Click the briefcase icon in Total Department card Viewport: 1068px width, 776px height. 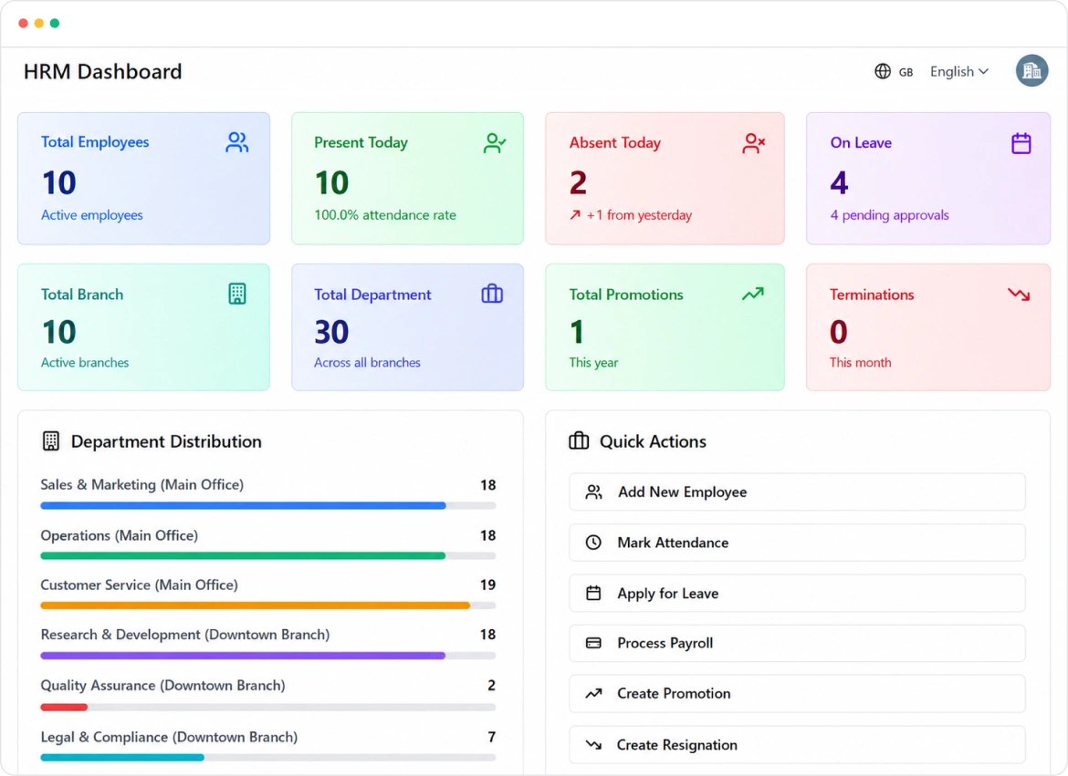point(492,294)
